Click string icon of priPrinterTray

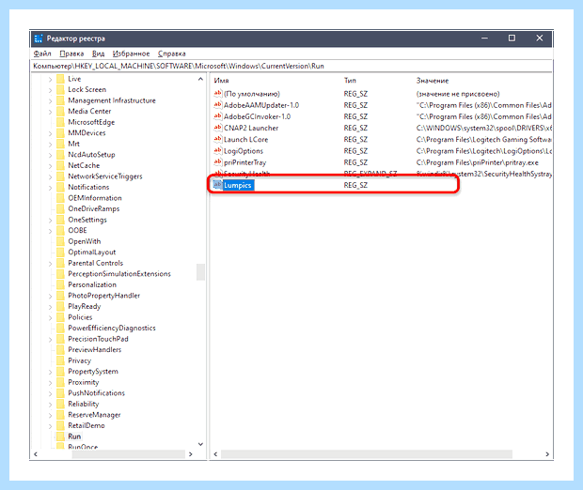tap(218, 162)
